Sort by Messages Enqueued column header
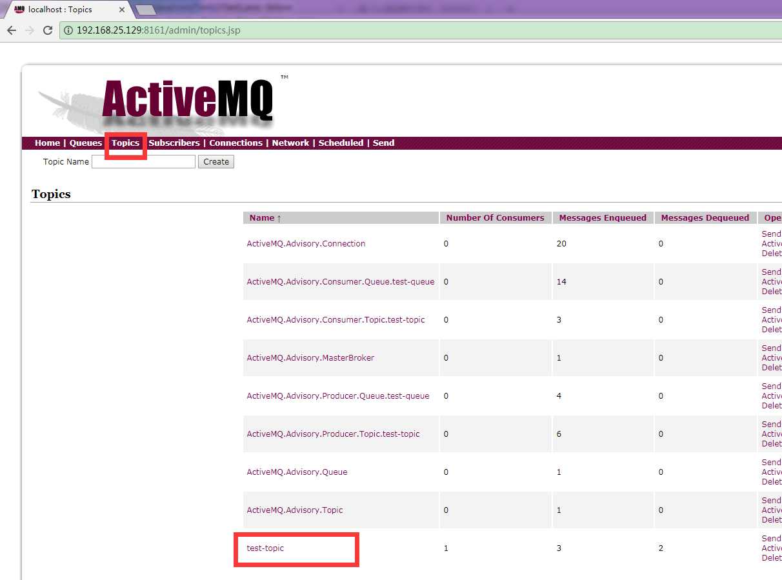The height and width of the screenshot is (580, 782). (603, 218)
